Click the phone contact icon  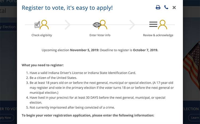[166, 7]
